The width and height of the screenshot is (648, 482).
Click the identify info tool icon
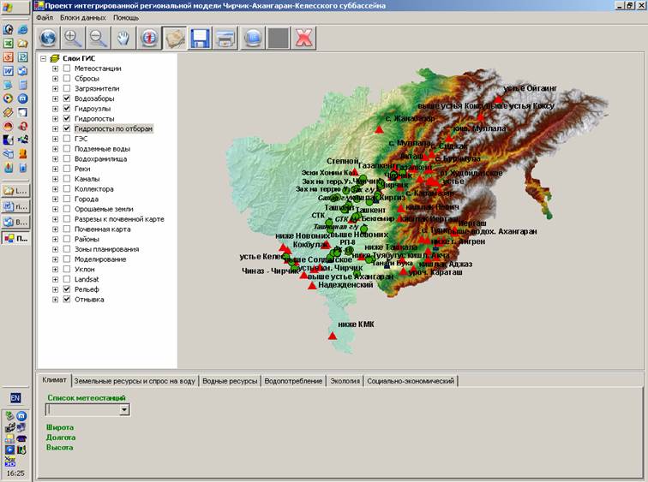coord(150,39)
